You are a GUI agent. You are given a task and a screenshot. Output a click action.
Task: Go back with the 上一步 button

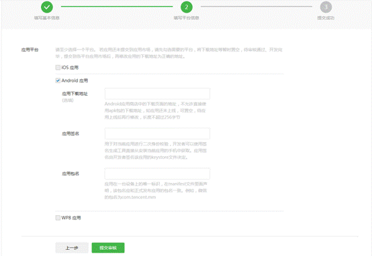coord(72,248)
